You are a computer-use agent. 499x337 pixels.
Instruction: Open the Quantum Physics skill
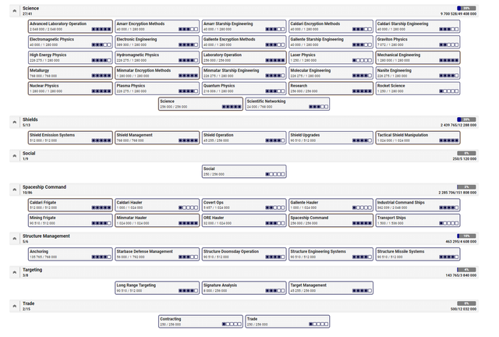(244, 89)
